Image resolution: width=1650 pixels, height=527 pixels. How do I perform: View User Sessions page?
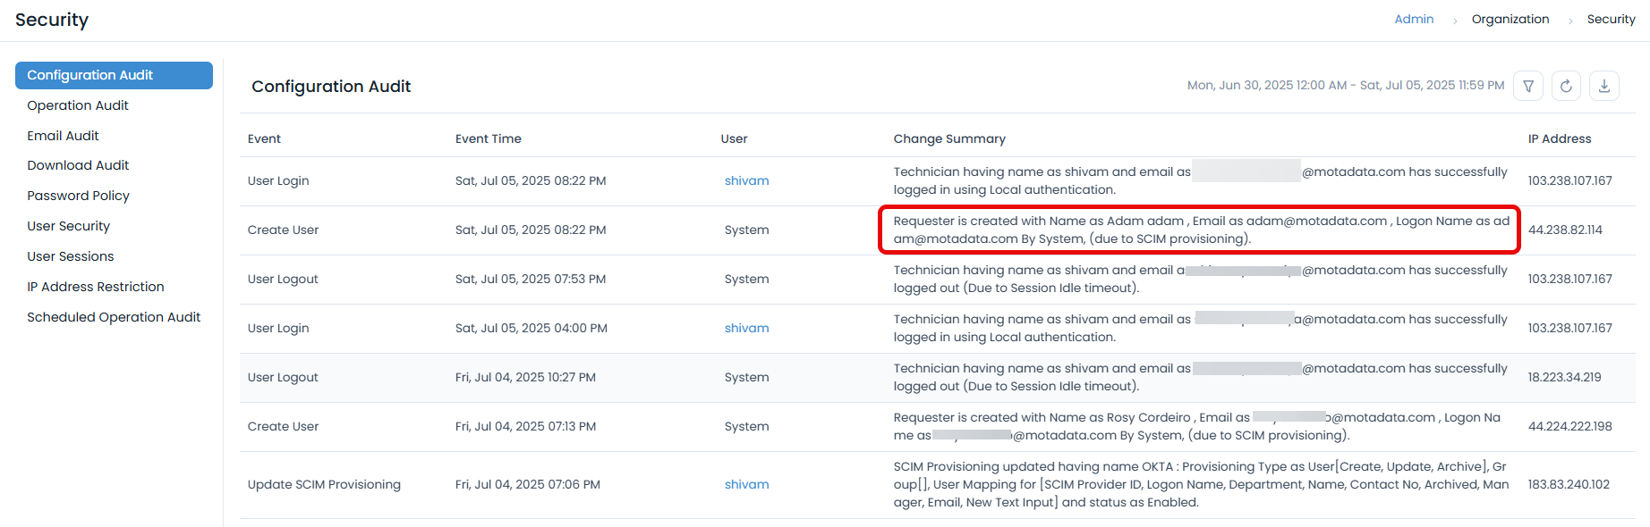tap(70, 256)
